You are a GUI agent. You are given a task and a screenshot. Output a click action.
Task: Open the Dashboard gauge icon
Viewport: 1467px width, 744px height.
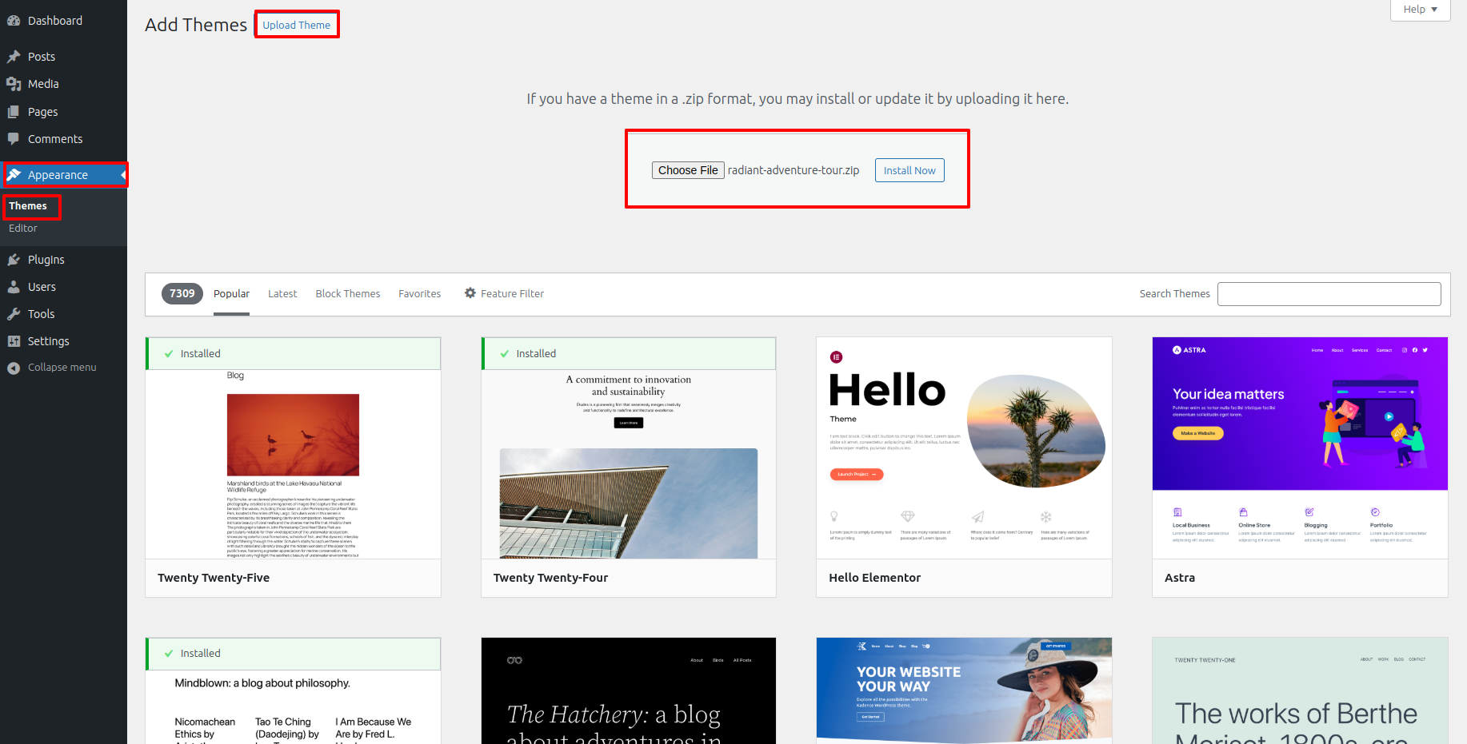pyautogui.click(x=14, y=21)
